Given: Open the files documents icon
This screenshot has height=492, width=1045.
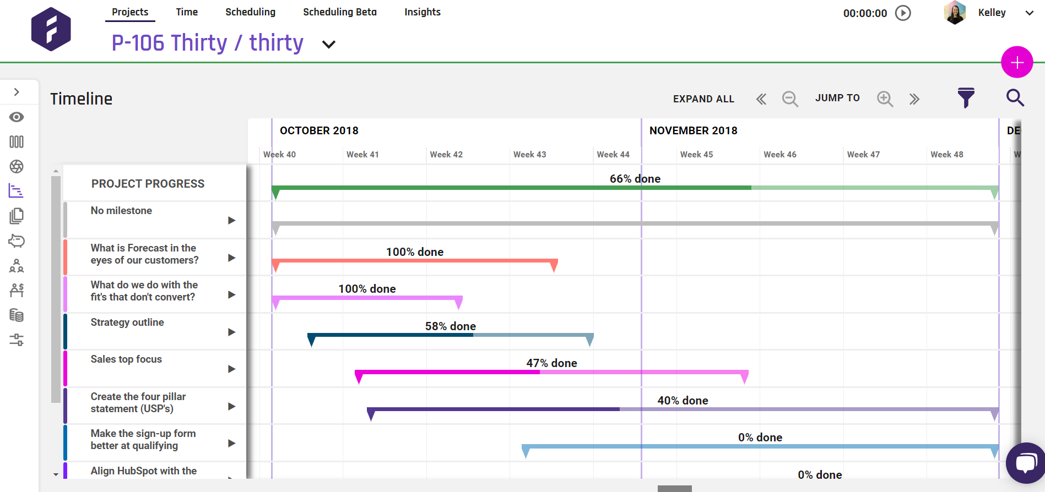Looking at the screenshot, I should pos(17,216).
